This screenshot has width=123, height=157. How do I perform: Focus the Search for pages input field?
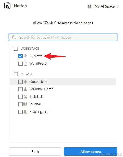coord(63,37)
